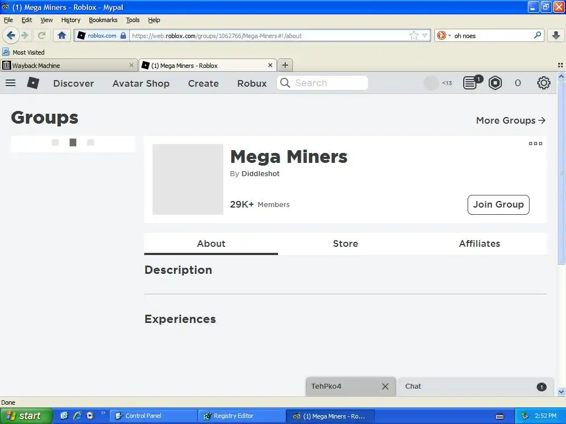Open the Bookmarks menu

click(x=103, y=20)
